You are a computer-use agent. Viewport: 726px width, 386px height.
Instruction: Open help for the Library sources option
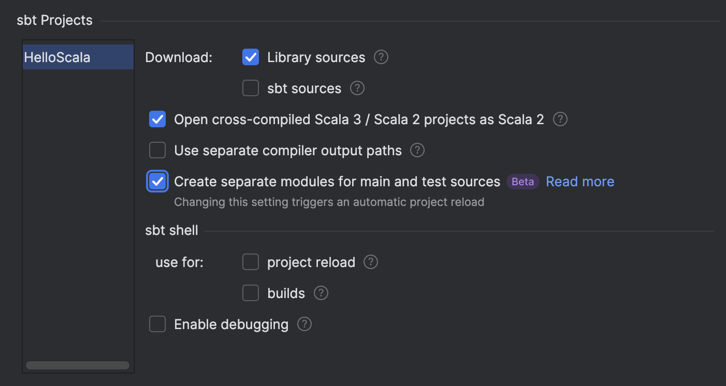(x=381, y=57)
